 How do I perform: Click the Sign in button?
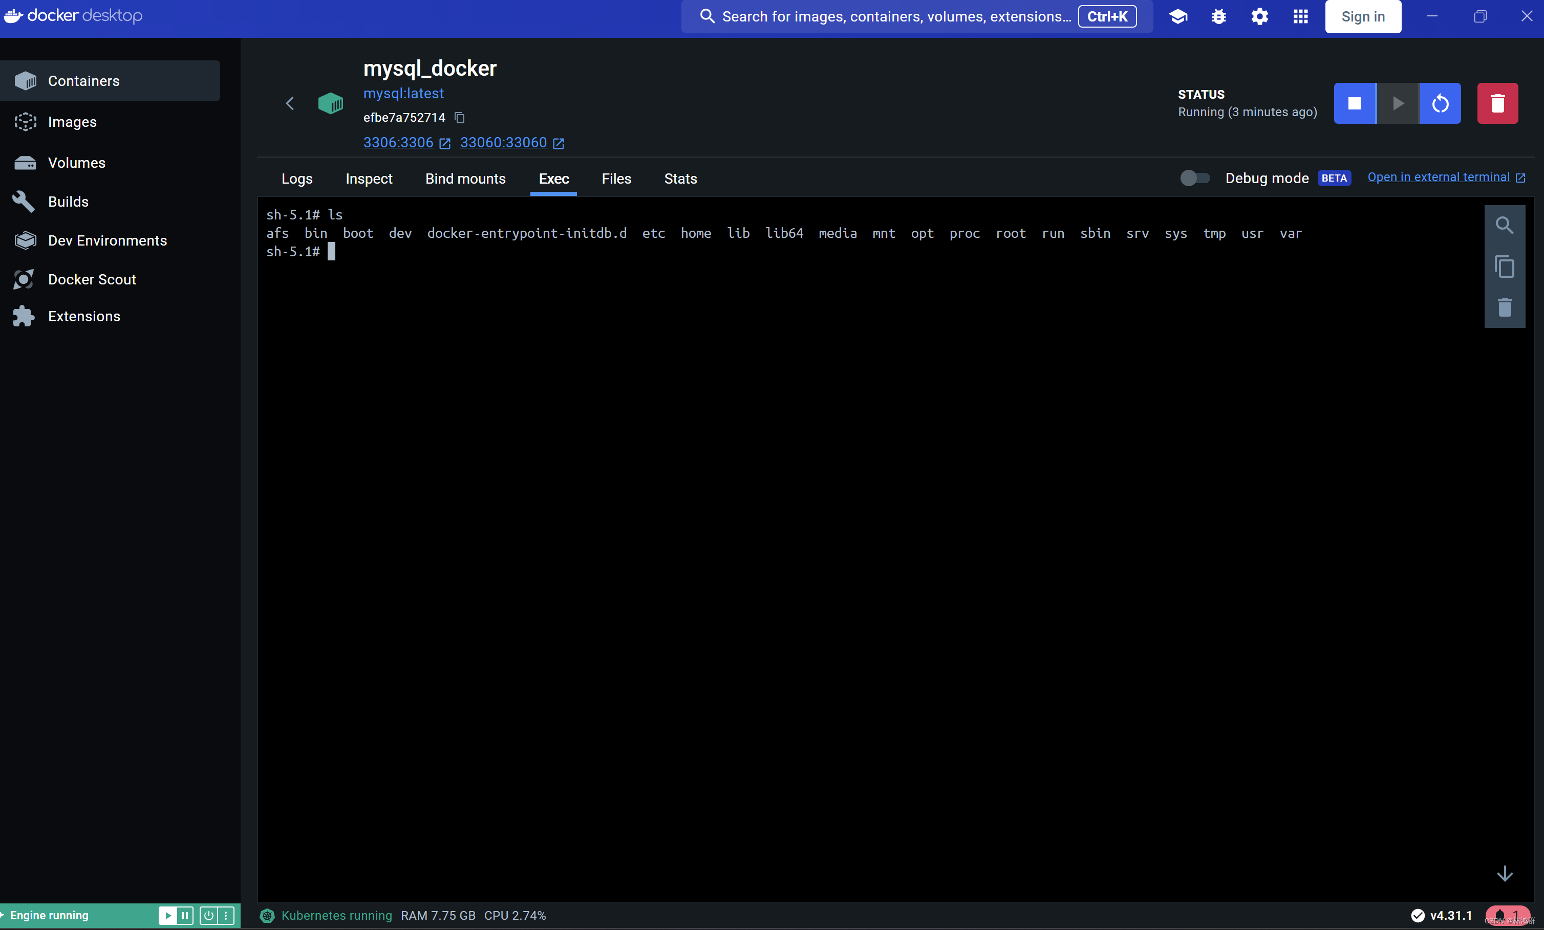pos(1363,16)
